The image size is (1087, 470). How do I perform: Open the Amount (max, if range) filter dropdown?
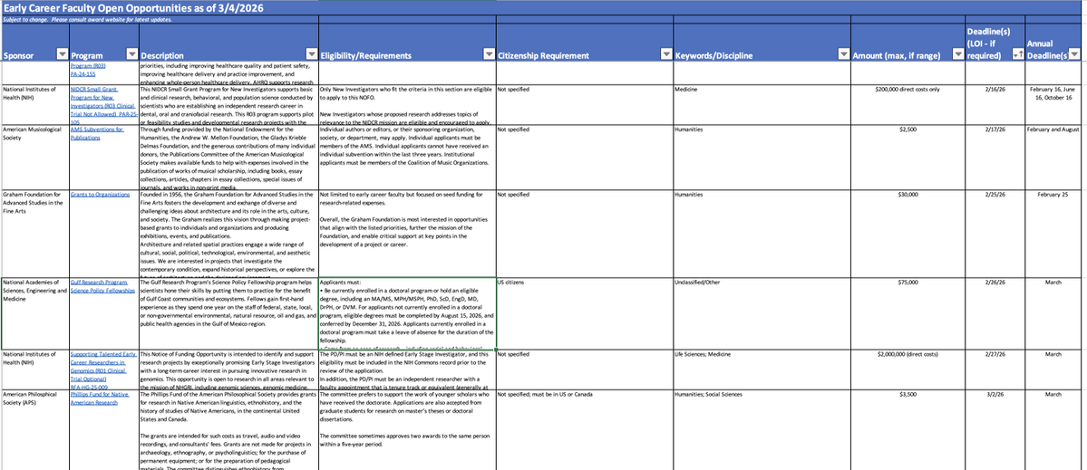coord(958,54)
